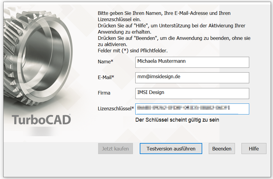Viewport: 273px width, 179px height.
Task: Click the Name input field
Action: (192, 62)
